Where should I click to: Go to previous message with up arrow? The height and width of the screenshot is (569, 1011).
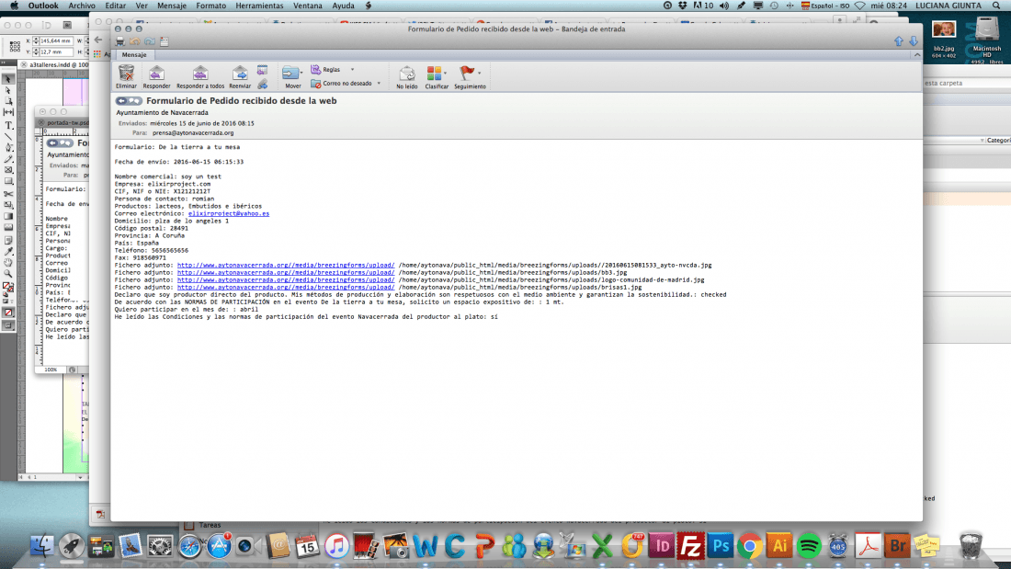pos(899,41)
